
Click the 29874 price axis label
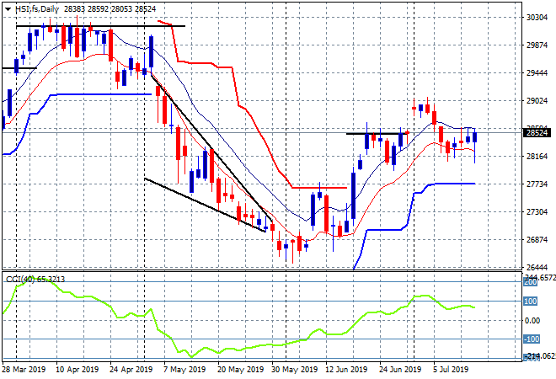point(537,45)
